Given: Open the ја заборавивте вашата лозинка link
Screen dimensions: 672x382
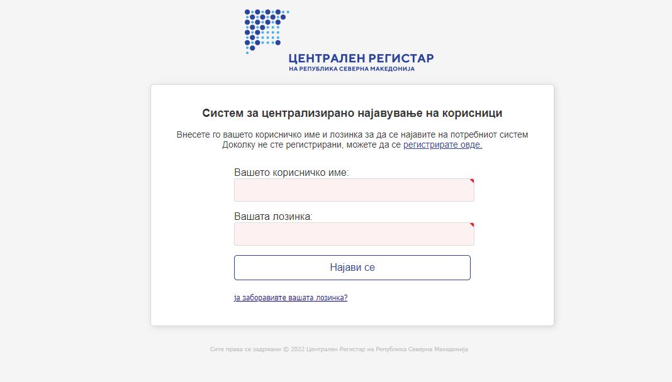Looking at the screenshot, I should point(291,297).
